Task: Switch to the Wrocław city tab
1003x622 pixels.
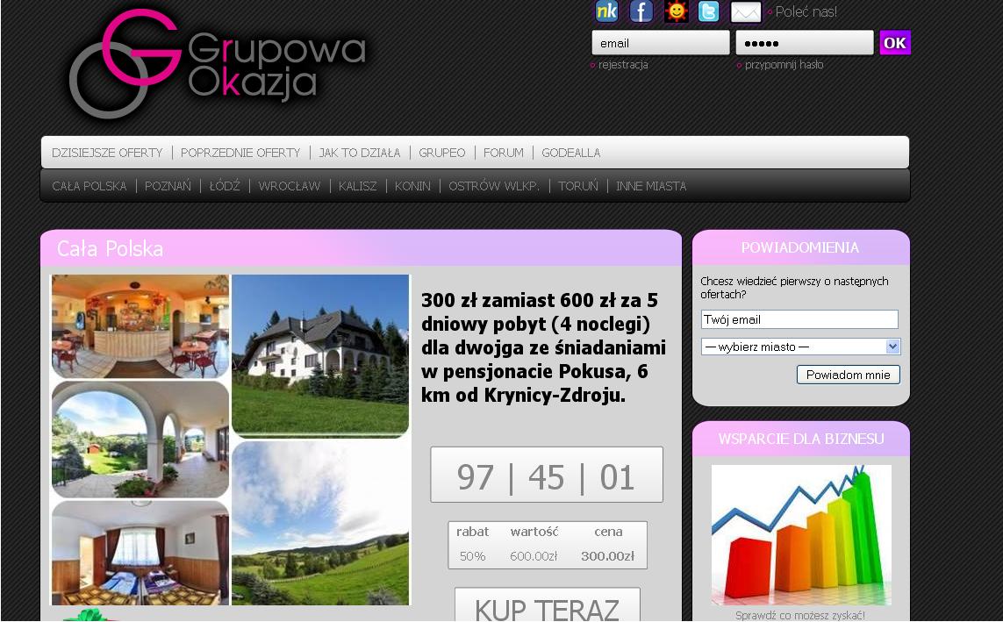Action: click(290, 186)
